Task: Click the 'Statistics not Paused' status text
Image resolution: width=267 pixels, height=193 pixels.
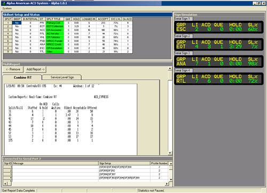Action: (151, 190)
